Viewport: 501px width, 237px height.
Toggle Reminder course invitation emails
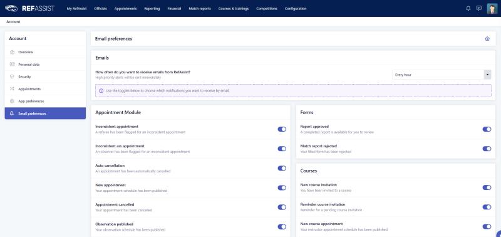click(487, 207)
